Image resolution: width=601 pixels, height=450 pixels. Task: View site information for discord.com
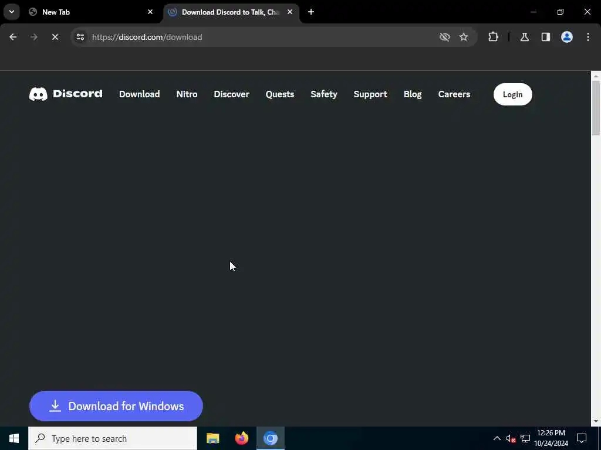(80, 37)
